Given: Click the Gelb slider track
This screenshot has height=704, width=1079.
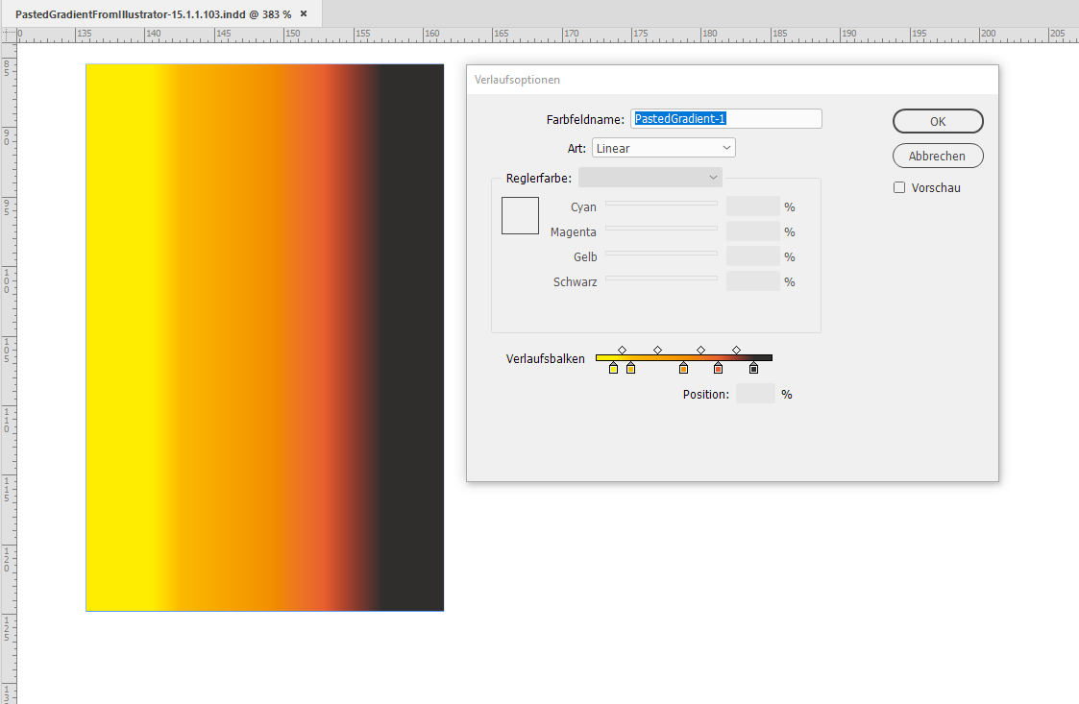Looking at the screenshot, I should tap(661, 255).
